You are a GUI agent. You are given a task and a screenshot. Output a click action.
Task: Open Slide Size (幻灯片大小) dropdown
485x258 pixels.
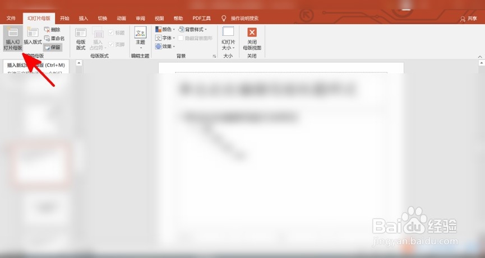[228, 39]
